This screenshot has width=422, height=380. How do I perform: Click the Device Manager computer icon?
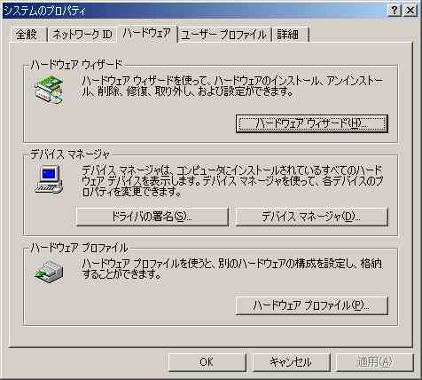pos(49,179)
